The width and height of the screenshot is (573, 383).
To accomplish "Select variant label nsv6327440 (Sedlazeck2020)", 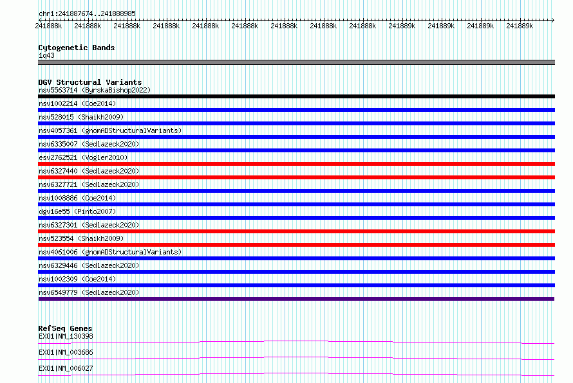I will (89, 171).
